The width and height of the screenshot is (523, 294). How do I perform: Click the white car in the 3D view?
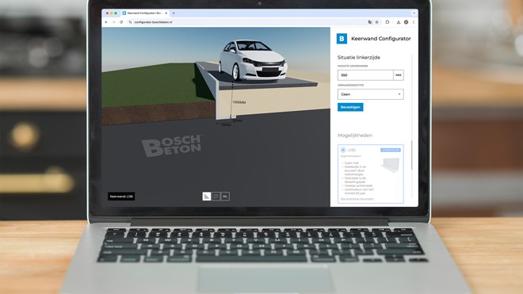(253, 60)
